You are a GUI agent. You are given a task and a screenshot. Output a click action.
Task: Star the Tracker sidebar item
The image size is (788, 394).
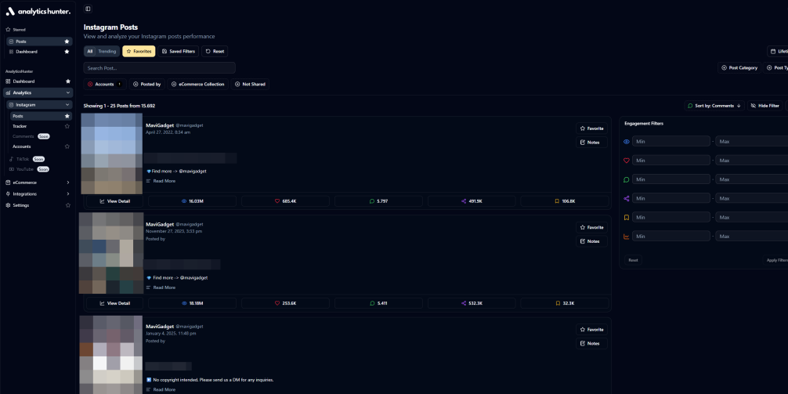click(x=67, y=126)
